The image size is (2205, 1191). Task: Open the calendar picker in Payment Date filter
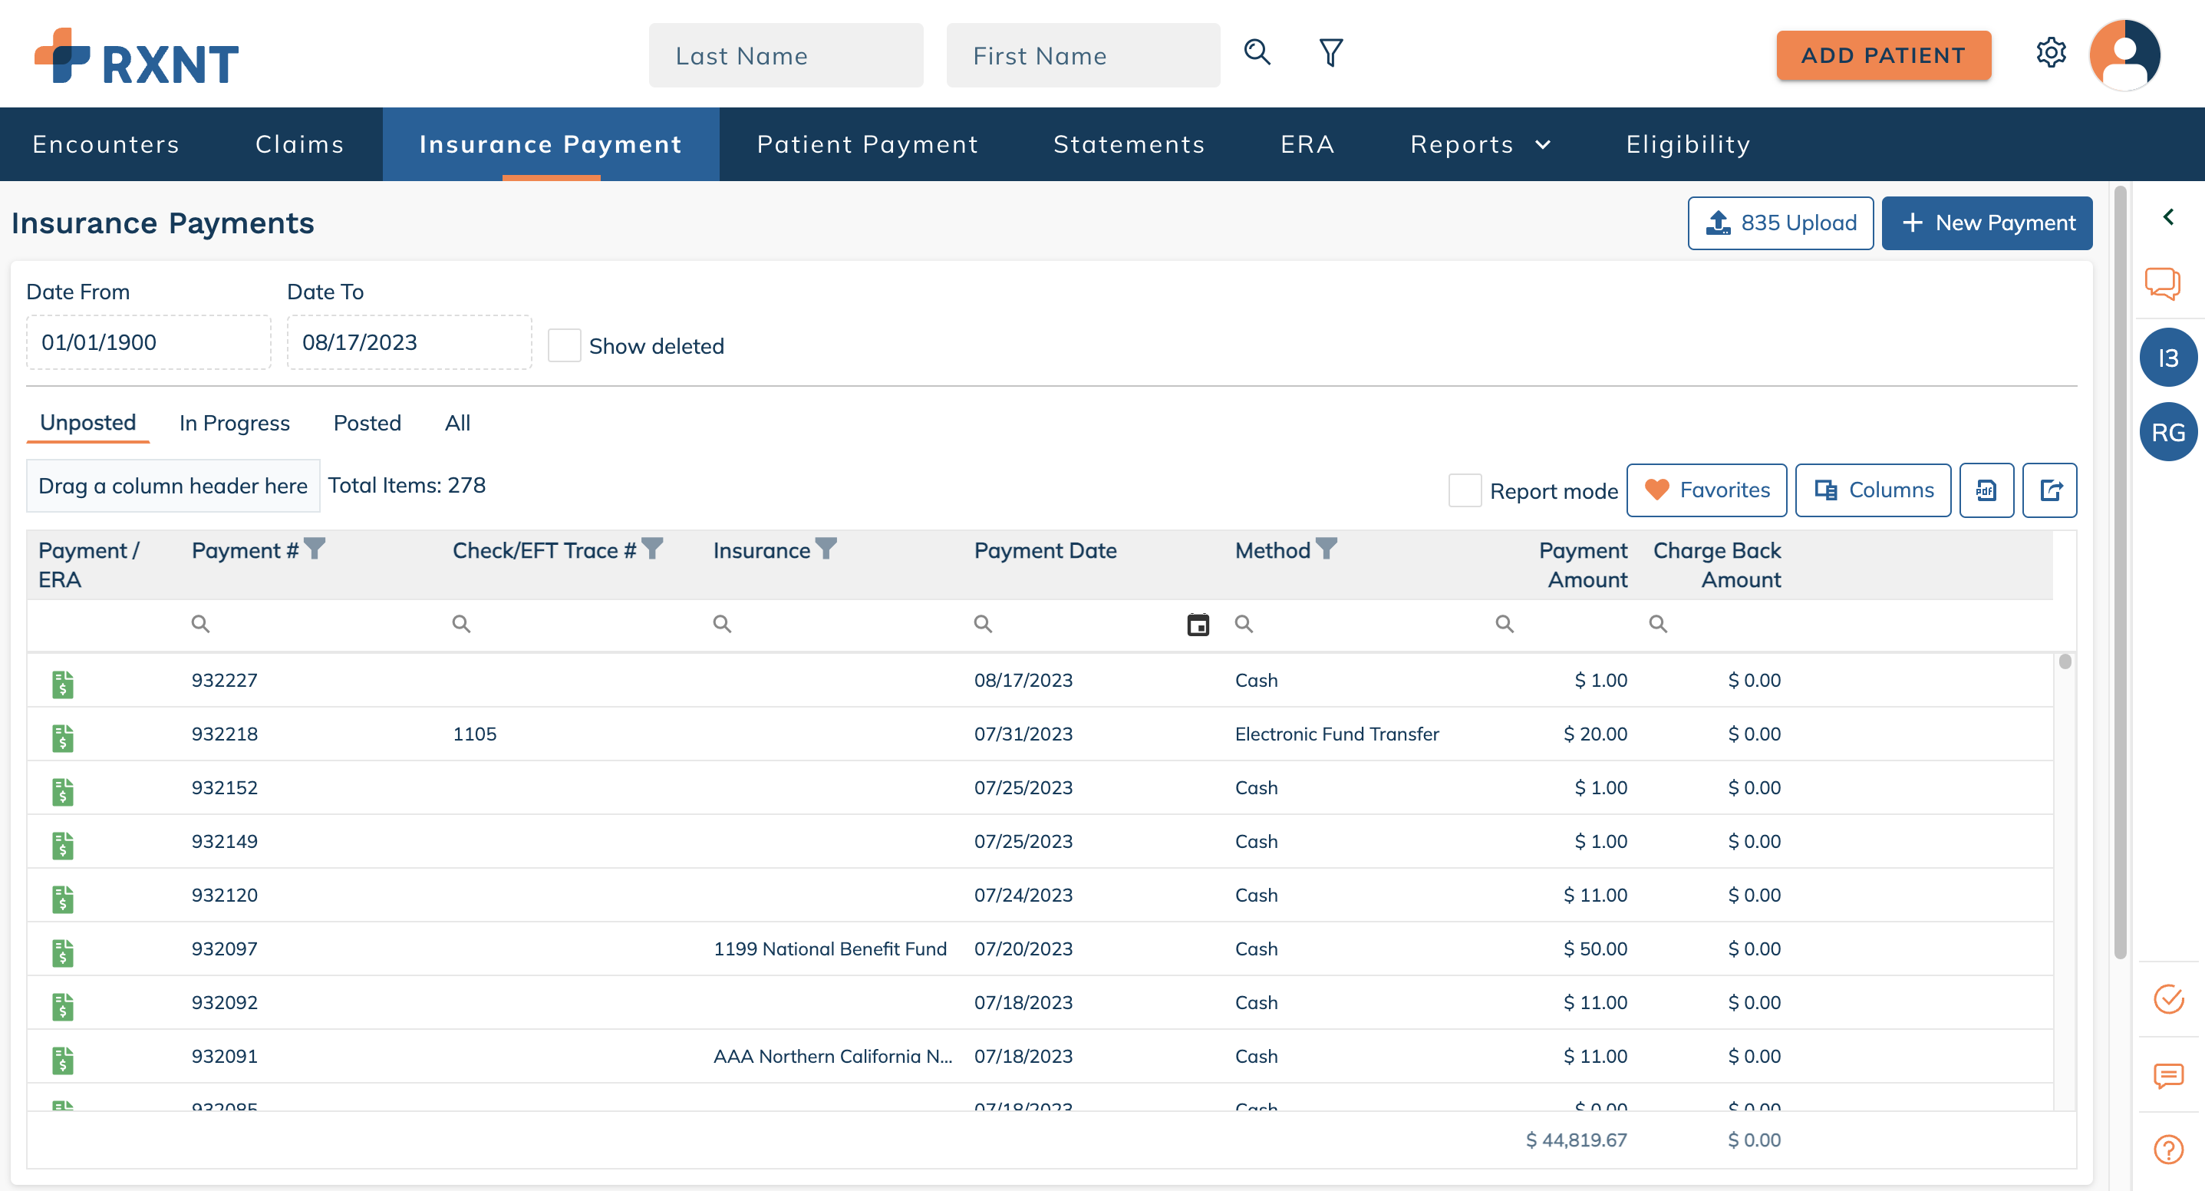(x=1197, y=624)
